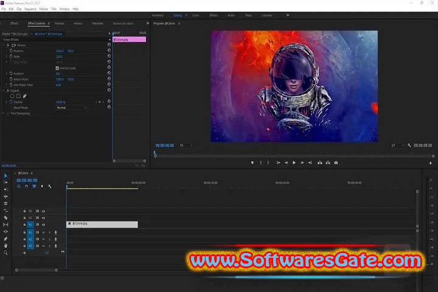Screen dimensions: 438x292
Task: Add Marker in the Program monitor
Action: [252, 162]
